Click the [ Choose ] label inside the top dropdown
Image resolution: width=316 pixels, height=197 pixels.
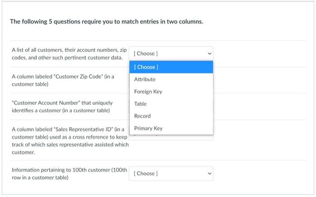(x=146, y=54)
